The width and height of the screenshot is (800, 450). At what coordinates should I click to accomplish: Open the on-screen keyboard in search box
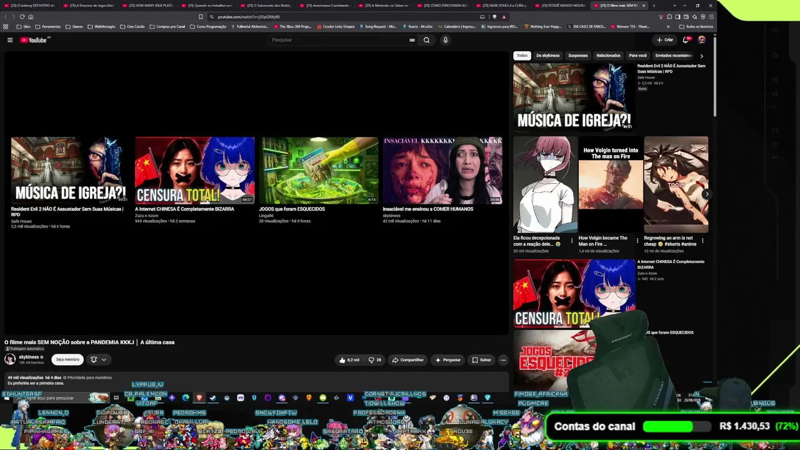pos(412,40)
